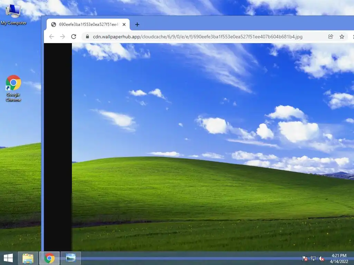354x265 pixels.
Task: Select the 690eefe3ba1f553e0ea527f51ee4 tab
Action: (88, 24)
